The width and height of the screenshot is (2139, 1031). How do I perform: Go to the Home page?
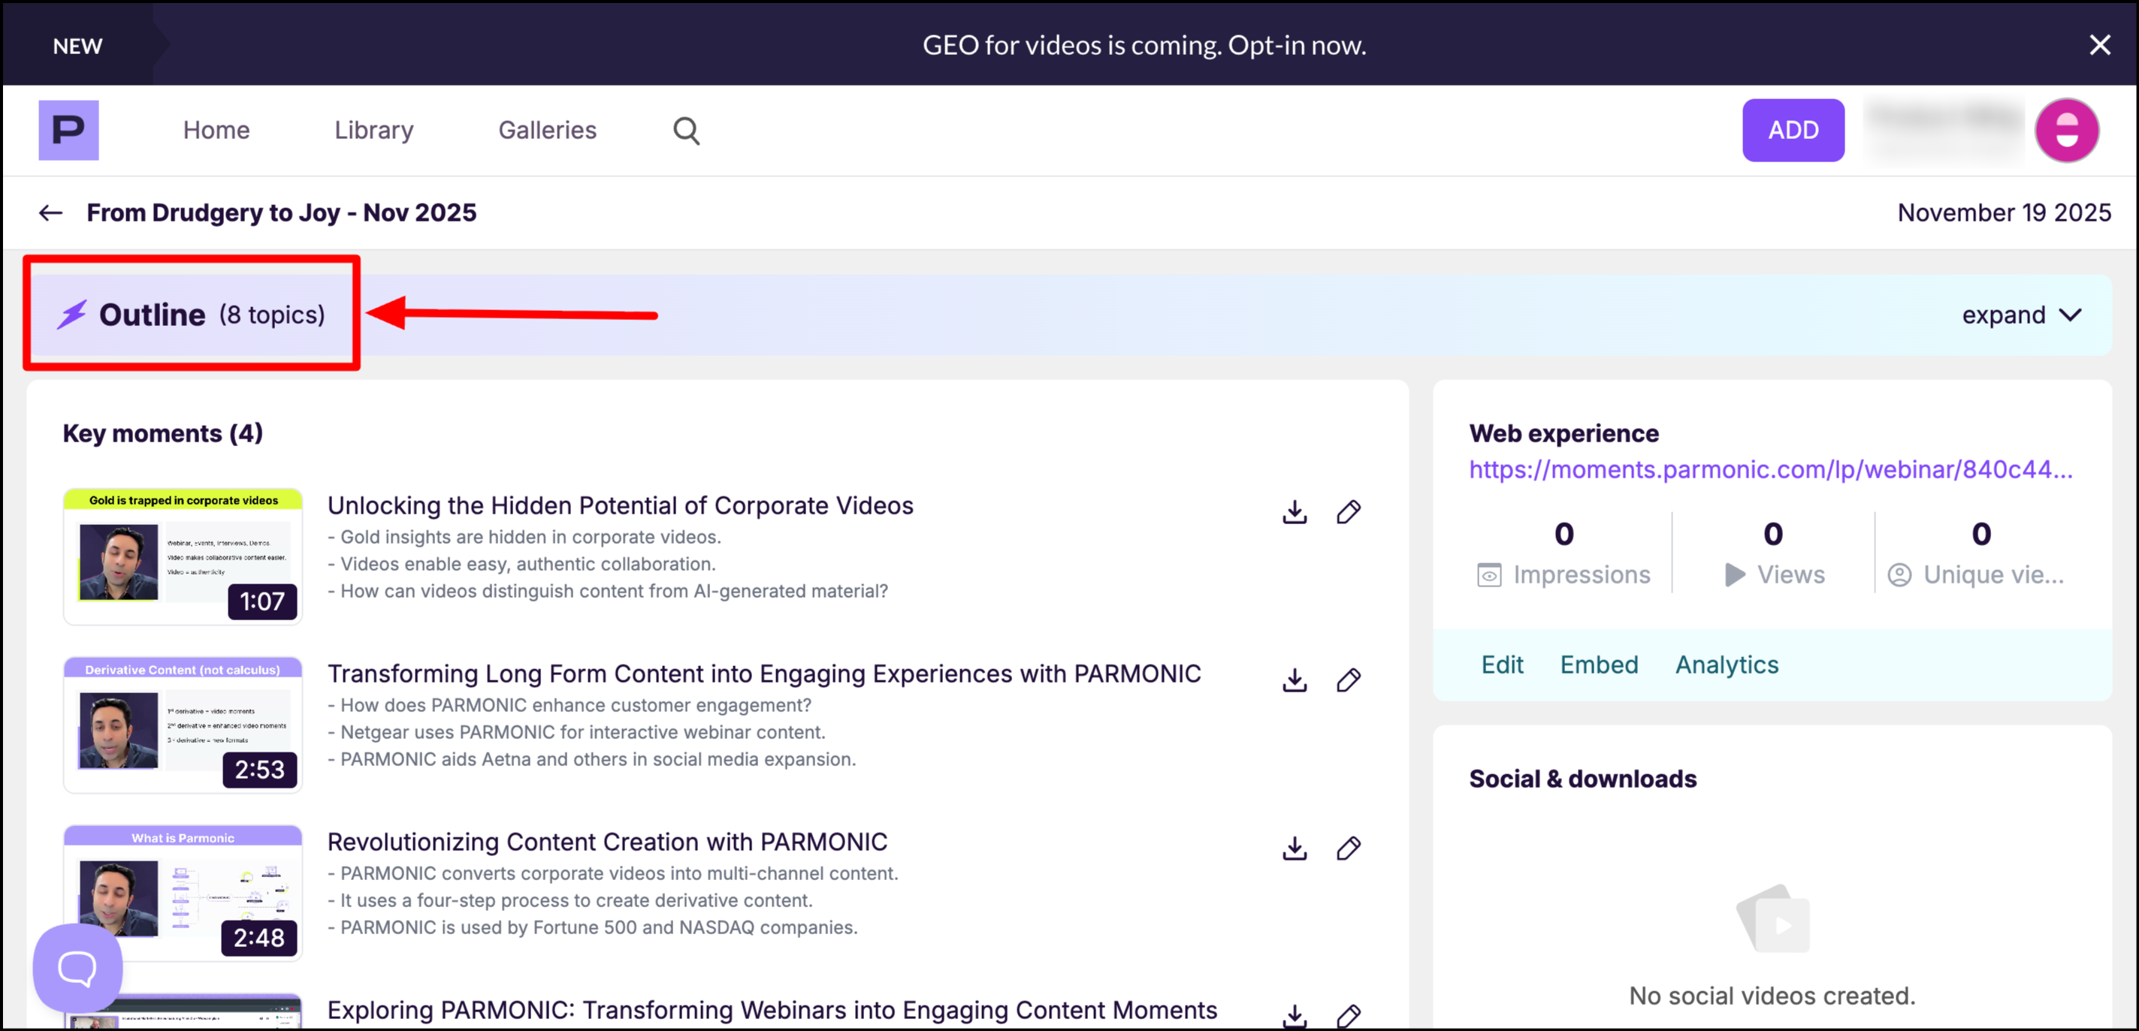pyautogui.click(x=216, y=131)
